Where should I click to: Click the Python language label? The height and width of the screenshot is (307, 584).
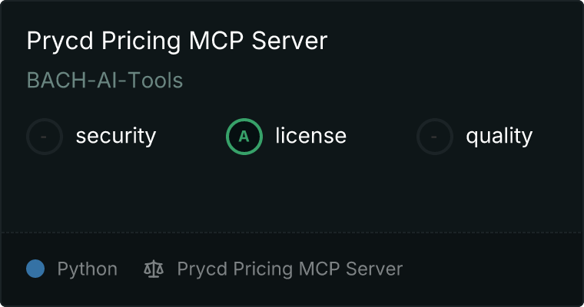pos(87,269)
